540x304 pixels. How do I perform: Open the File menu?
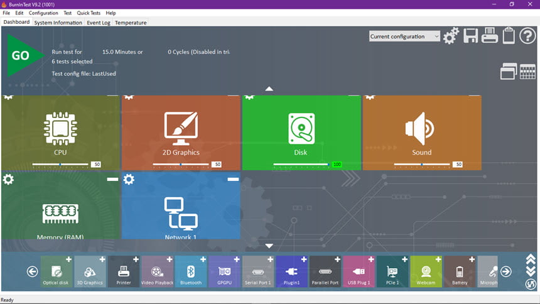click(x=6, y=13)
